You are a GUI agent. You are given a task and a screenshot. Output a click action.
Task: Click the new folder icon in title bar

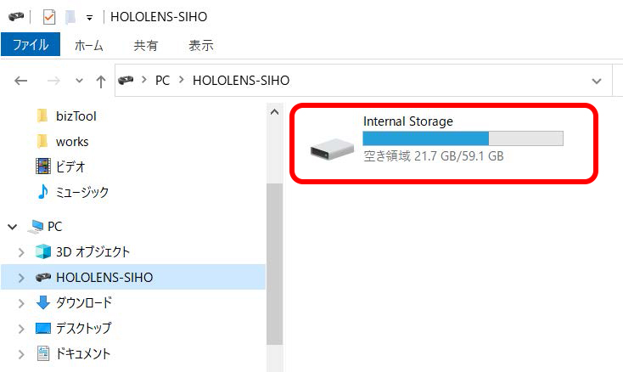coord(70,16)
